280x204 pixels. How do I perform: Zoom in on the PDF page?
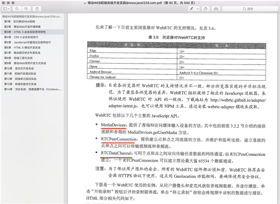coord(26,9)
